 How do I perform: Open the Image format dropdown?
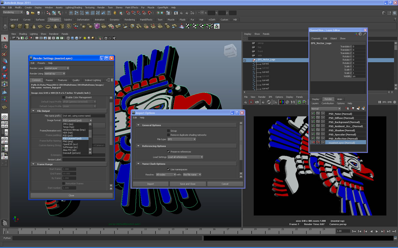77,120
